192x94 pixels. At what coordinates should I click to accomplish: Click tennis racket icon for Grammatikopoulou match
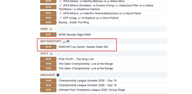(x=60, y=13)
